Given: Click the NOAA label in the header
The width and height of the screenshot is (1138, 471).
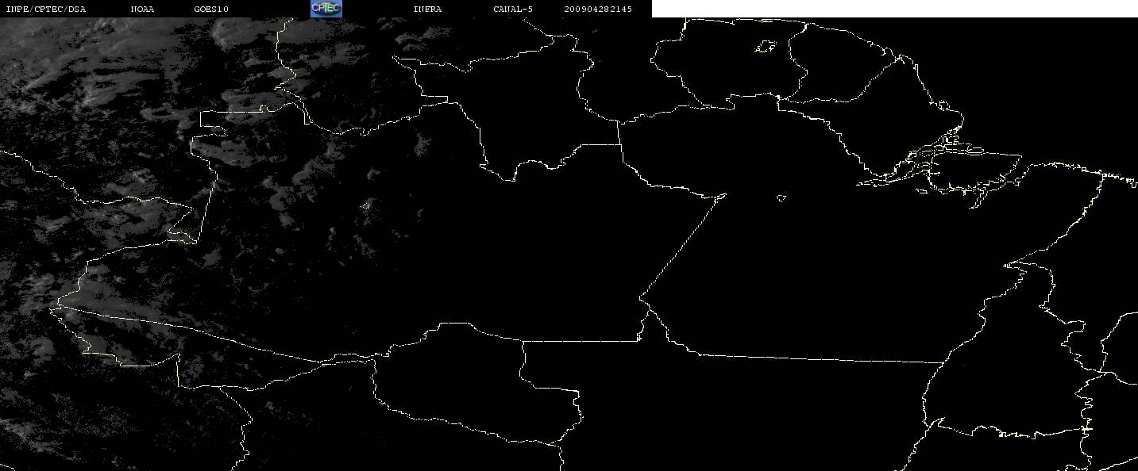Looking at the screenshot, I should [143, 10].
